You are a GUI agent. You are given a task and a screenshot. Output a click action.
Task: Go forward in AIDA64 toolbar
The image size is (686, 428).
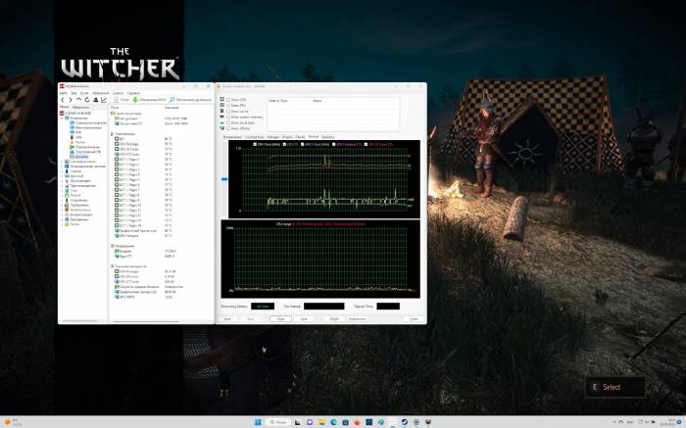pos(71,100)
